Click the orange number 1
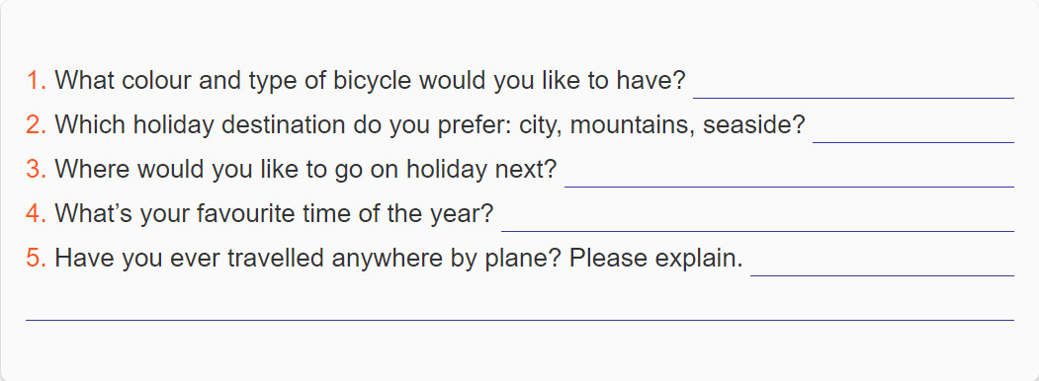 coord(36,81)
